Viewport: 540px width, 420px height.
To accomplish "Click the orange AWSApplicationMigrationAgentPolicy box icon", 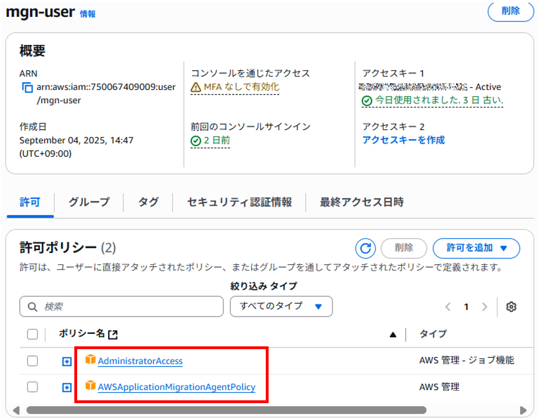I will [90, 386].
